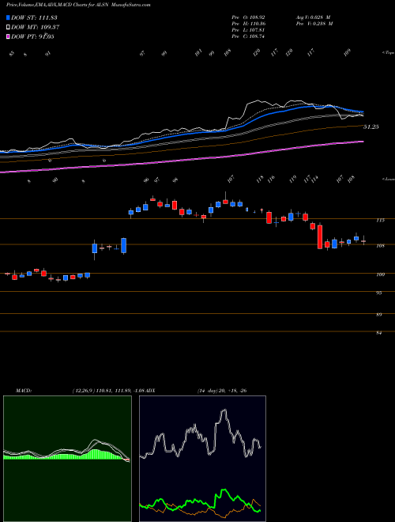This screenshot has height=522, width=395.
Task: Click the tall red candlestick dropping to 108
Action: [320, 236]
